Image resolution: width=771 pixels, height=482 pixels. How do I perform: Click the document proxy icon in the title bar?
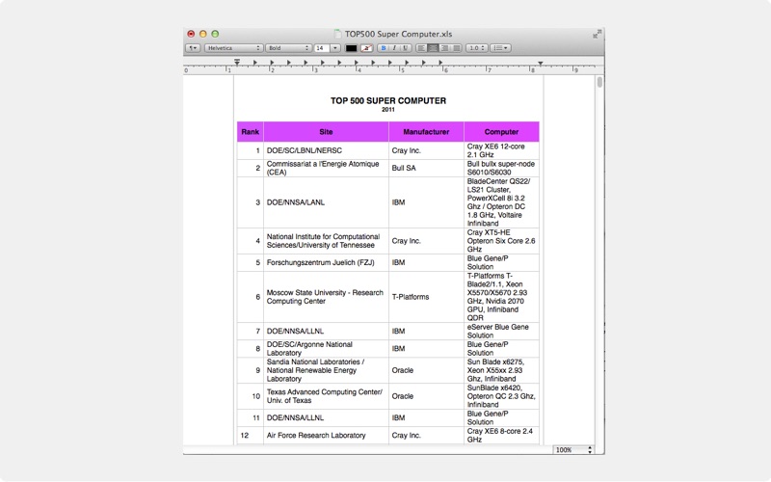tap(338, 34)
